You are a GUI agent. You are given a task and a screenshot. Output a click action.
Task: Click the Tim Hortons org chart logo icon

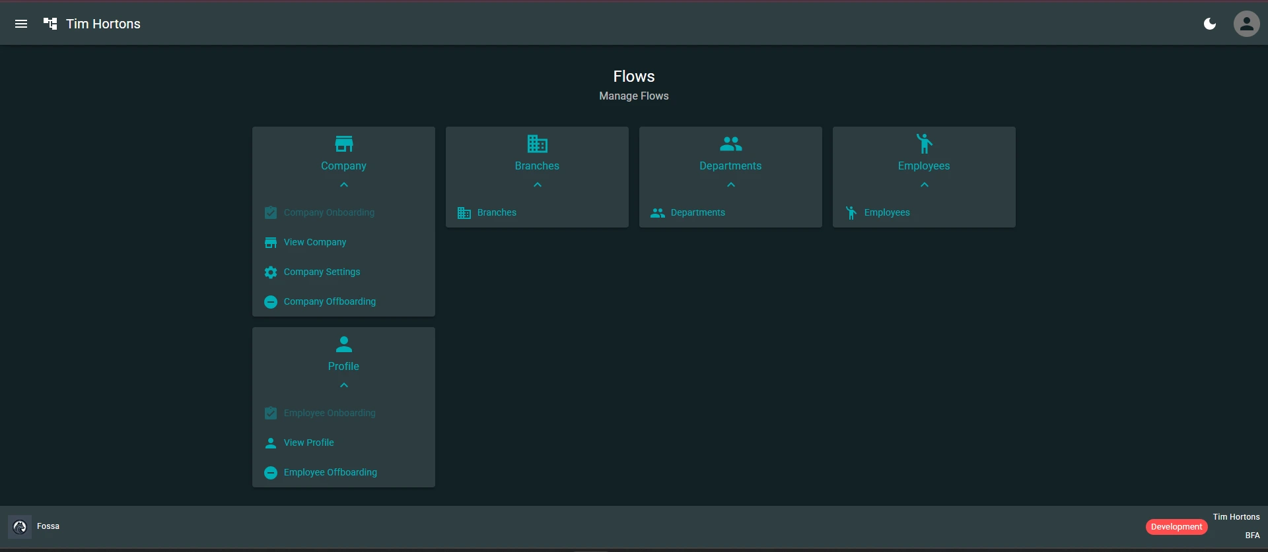[x=50, y=24]
